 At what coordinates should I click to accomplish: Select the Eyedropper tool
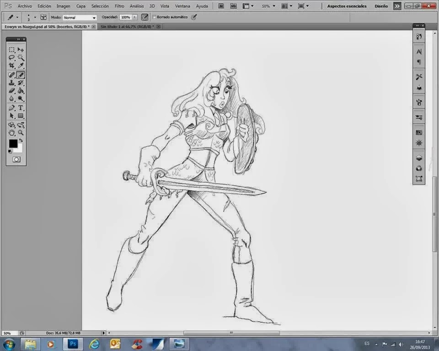pos(21,65)
